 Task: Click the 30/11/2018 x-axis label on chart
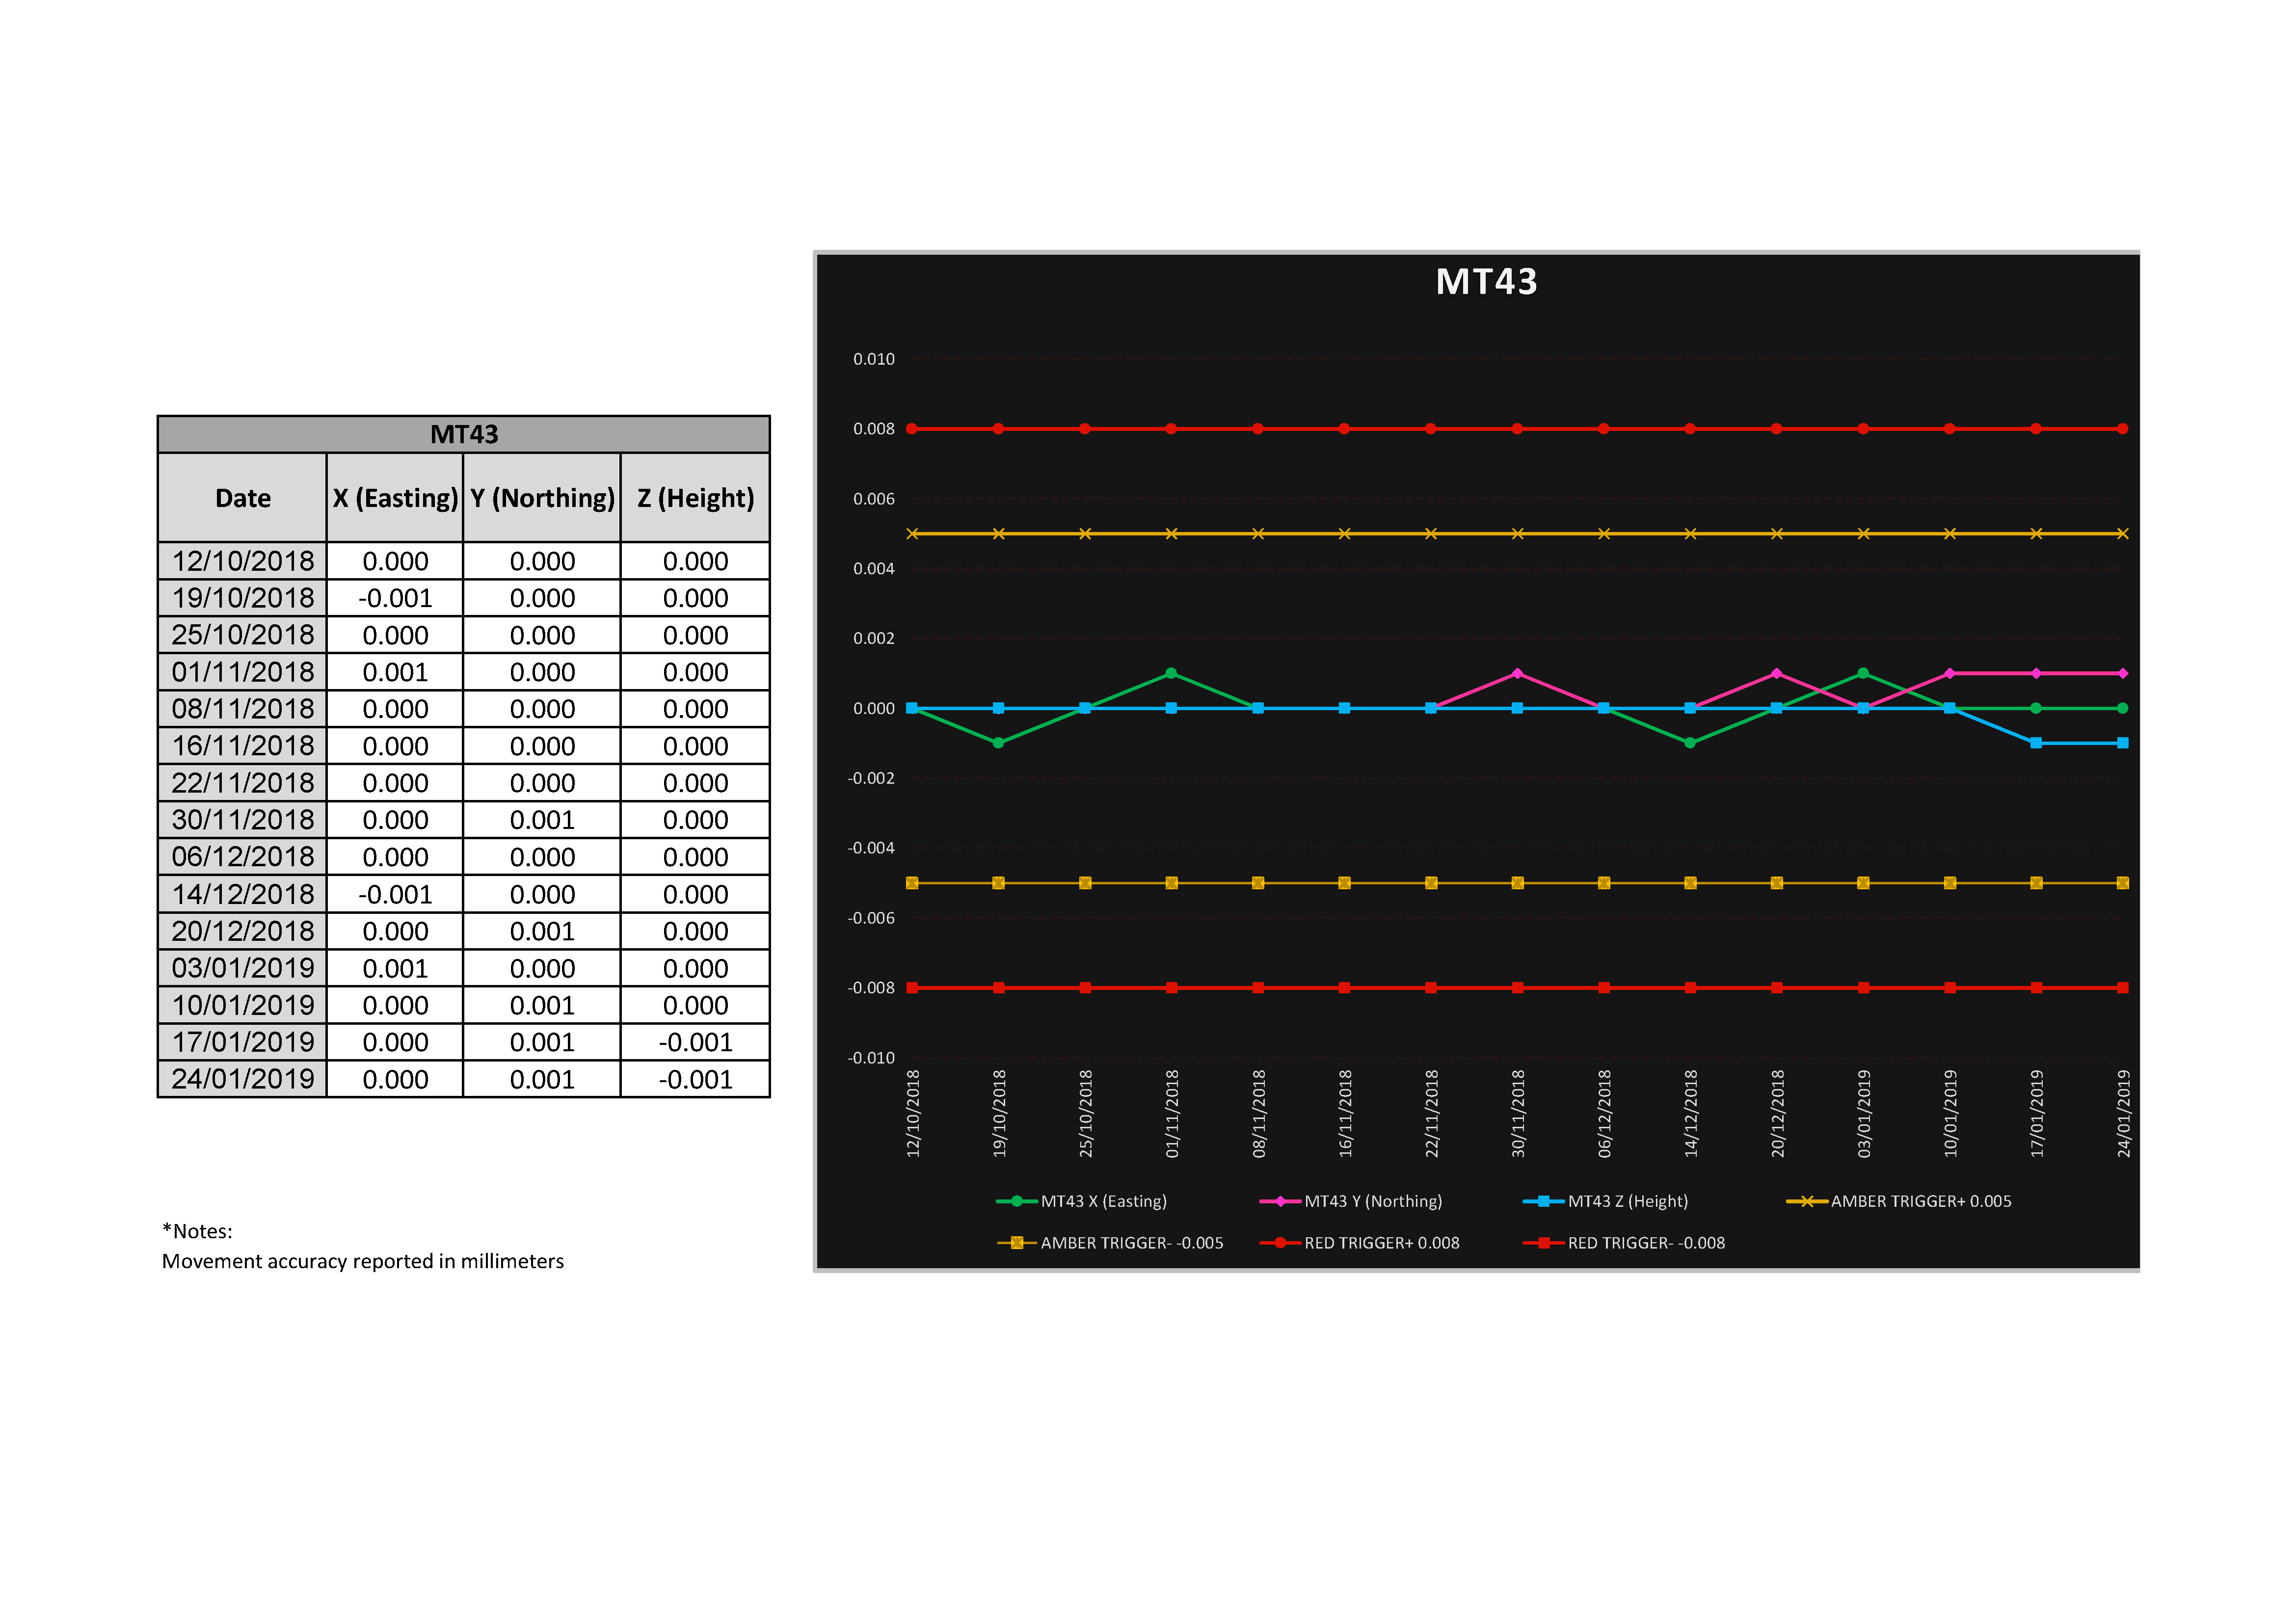tap(1518, 1114)
